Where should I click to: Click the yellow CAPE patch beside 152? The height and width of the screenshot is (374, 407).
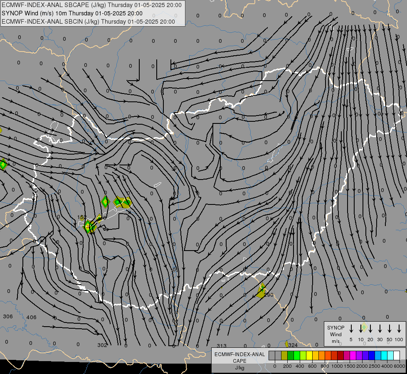[88, 226]
